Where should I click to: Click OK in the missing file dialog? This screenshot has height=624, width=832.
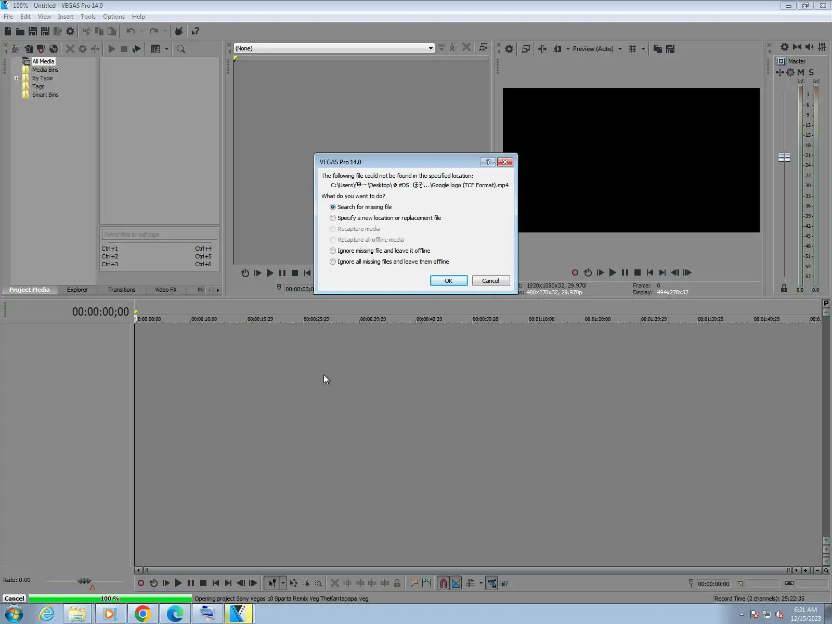pyautogui.click(x=449, y=281)
